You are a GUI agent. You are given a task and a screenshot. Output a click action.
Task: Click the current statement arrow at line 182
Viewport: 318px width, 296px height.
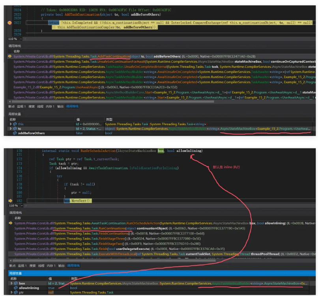(x=10, y=200)
